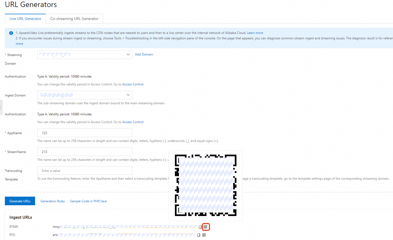Switch to Co-streaming URL Generator tab

[x=74, y=19]
